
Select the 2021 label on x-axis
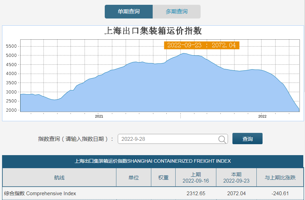point(99,116)
